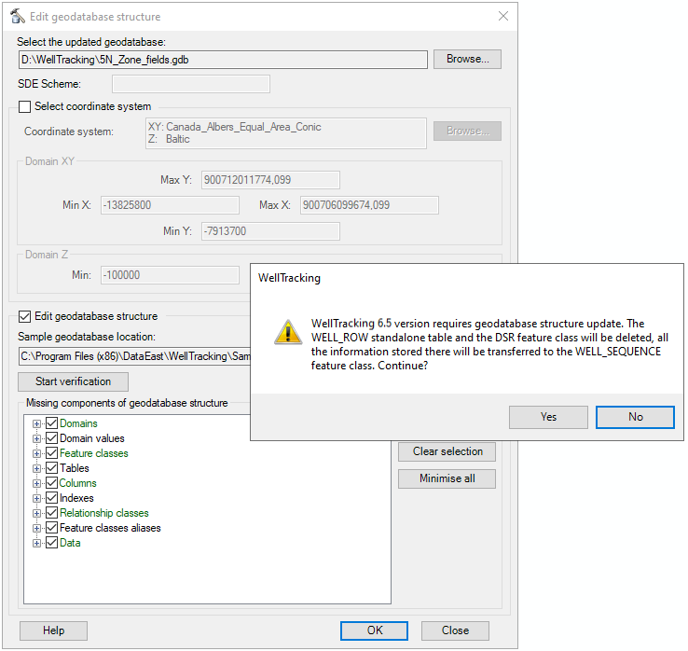Image resolution: width=688 pixels, height=651 pixels.
Task: Click No in WellTracking dialog
Action: [x=636, y=417]
